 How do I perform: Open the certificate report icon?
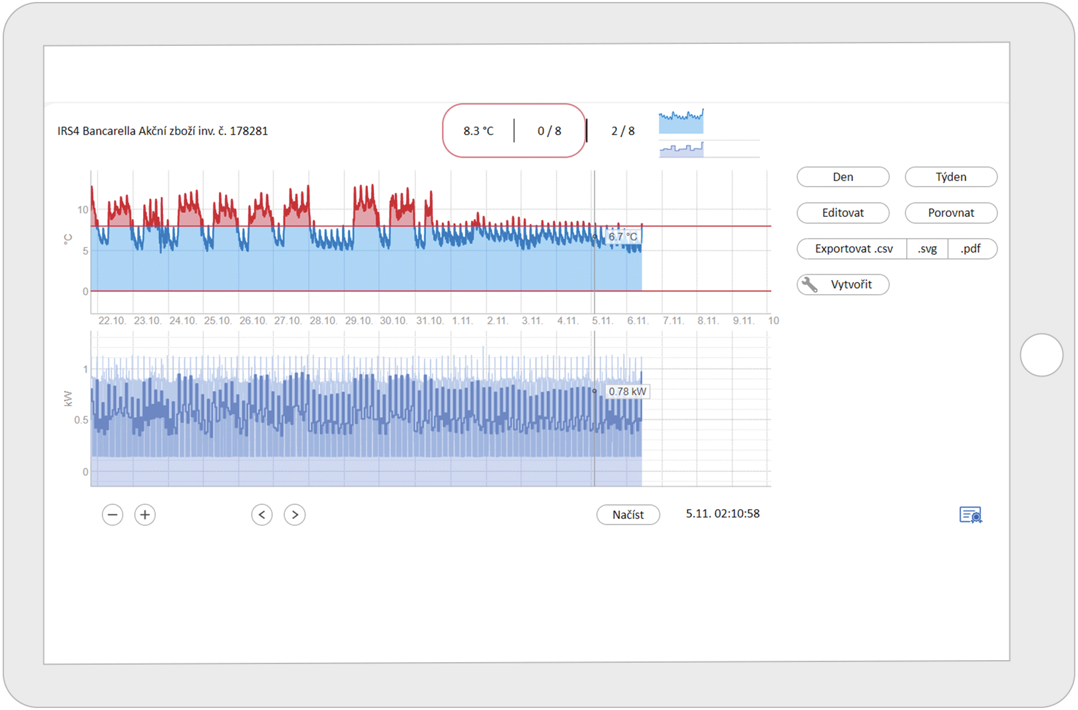tap(971, 515)
